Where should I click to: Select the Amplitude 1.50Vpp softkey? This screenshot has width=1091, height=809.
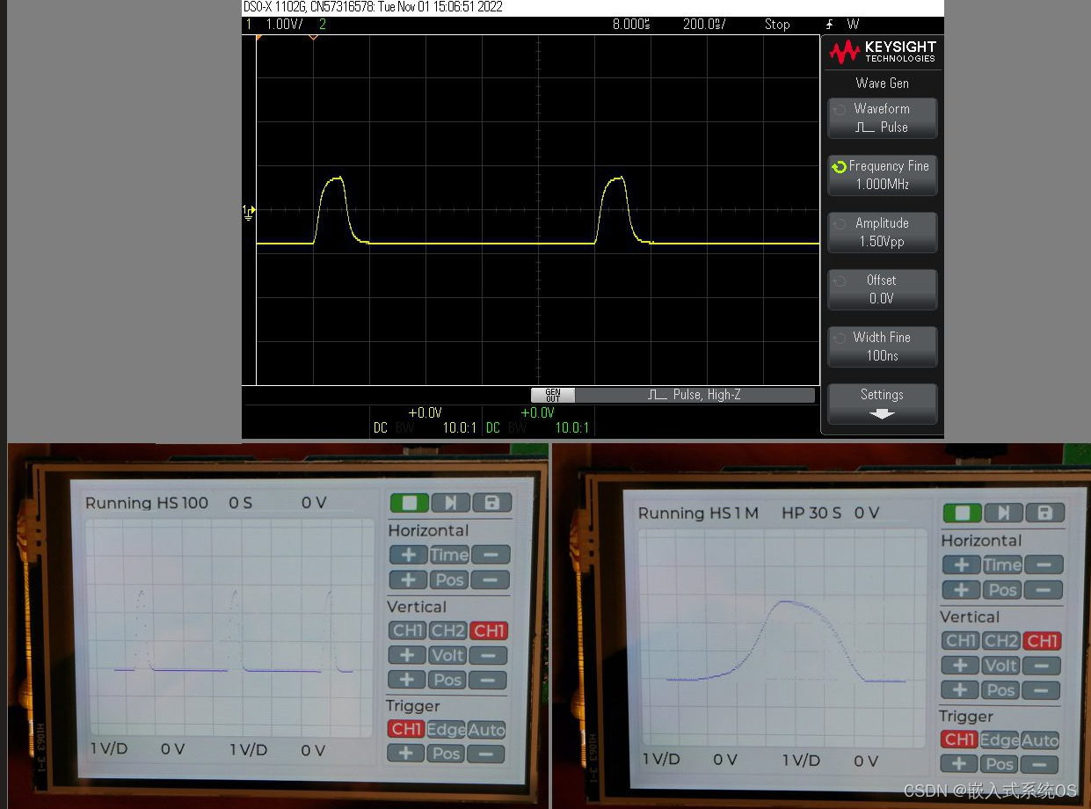pos(882,232)
